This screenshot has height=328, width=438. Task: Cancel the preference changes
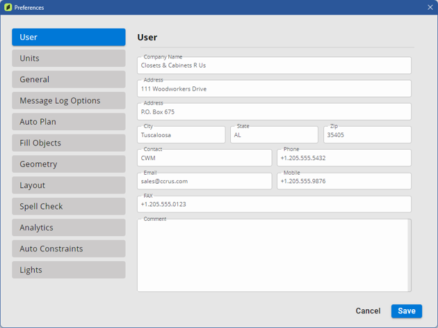(368, 311)
